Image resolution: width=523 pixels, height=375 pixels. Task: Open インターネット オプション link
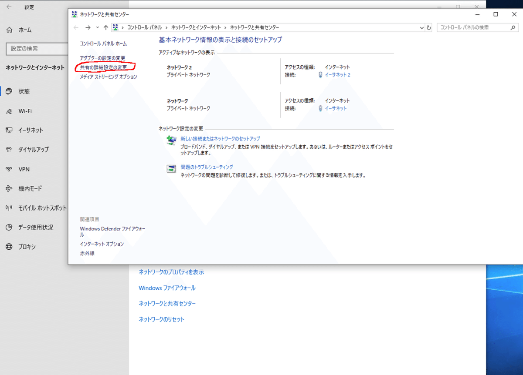click(x=102, y=244)
